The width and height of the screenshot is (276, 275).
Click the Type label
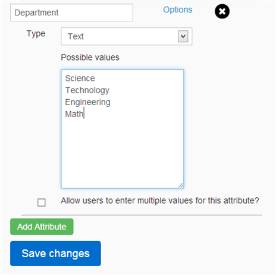pos(36,34)
